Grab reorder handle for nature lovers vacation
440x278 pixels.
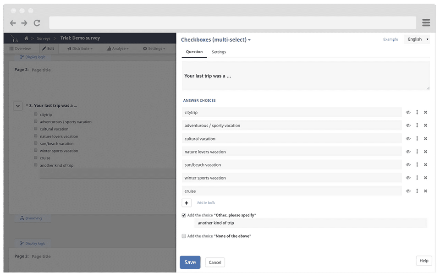(417, 152)
